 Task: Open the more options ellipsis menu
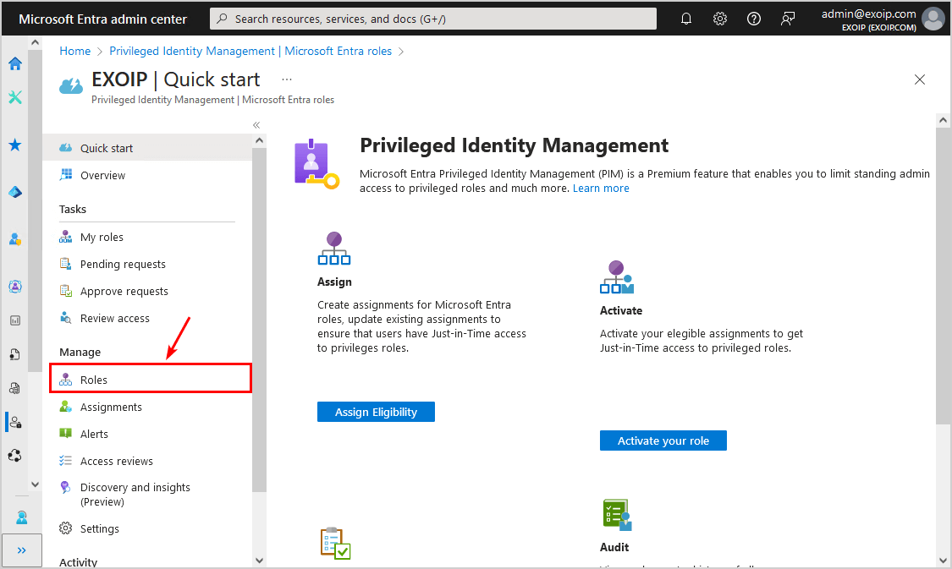(287, 79)
